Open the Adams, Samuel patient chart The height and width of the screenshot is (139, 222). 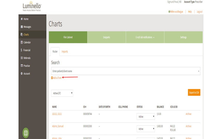point(58,126)
